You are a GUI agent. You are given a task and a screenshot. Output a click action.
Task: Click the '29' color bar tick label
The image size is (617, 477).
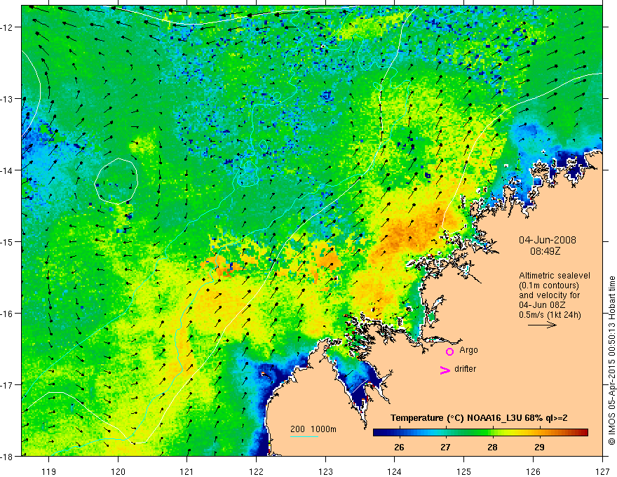click(539, 447)
